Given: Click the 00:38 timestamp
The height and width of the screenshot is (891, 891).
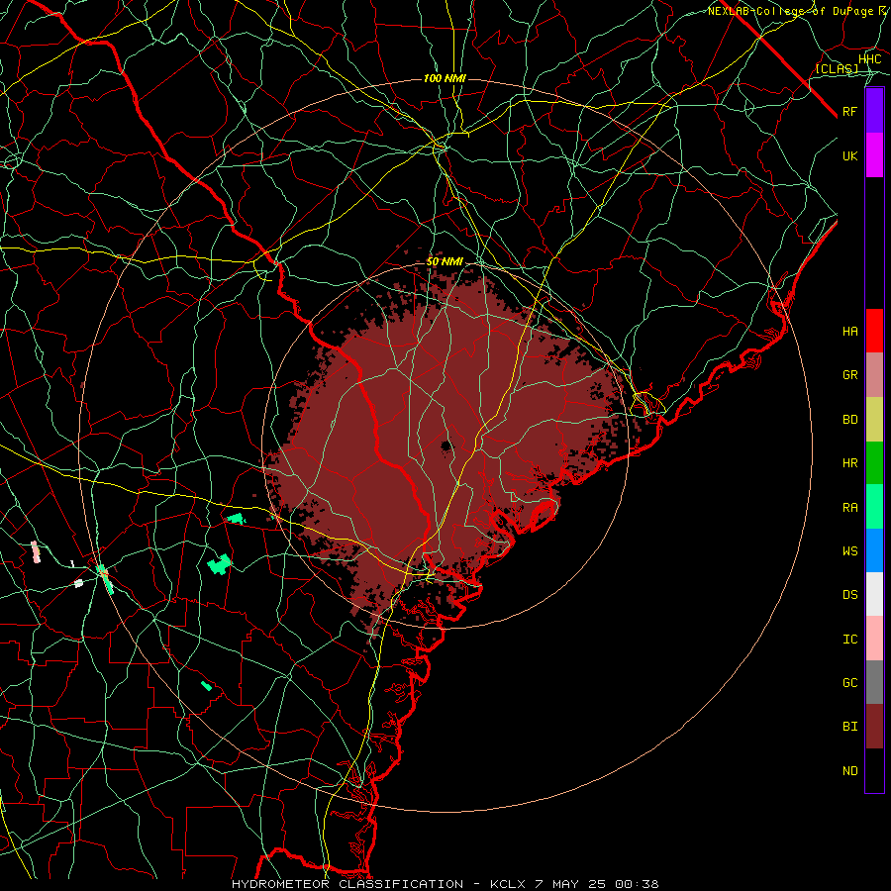Looking at the screenshot, I should (637, 884).
